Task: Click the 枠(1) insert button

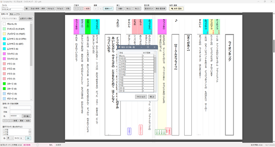Action: pos(129,9)
